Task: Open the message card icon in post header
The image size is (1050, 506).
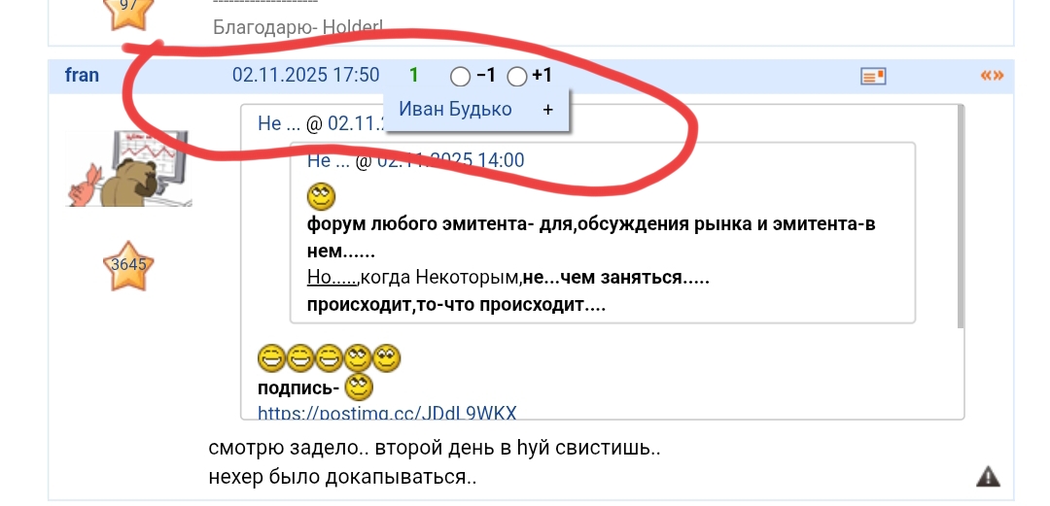Action: (873, 77)
